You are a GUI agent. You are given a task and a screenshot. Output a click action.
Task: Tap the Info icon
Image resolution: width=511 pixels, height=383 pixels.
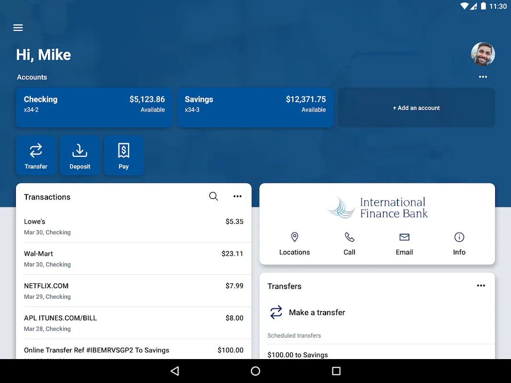click(x=459, y=237)
